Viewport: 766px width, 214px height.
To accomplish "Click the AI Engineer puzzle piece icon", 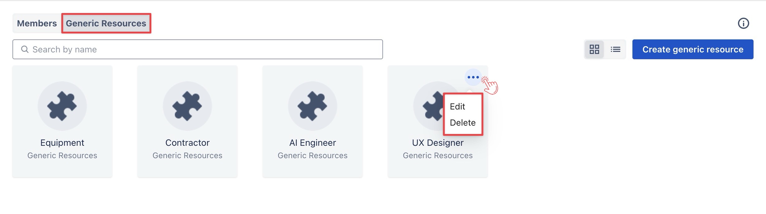I will [x=312, y=106].
